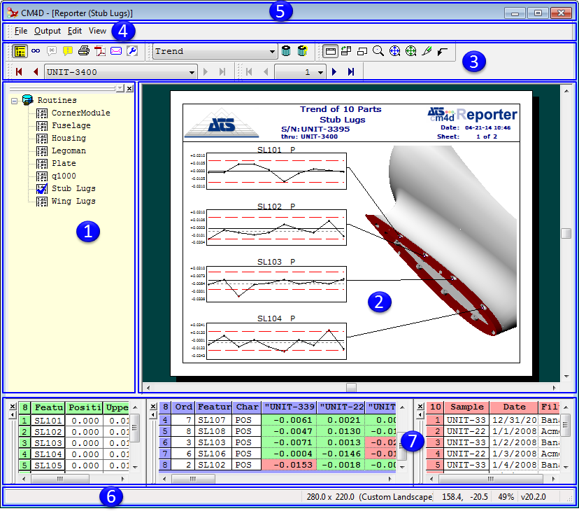Select the Plate routine
579x511 pixels.
pyautogui.click(x=64, y=163)
